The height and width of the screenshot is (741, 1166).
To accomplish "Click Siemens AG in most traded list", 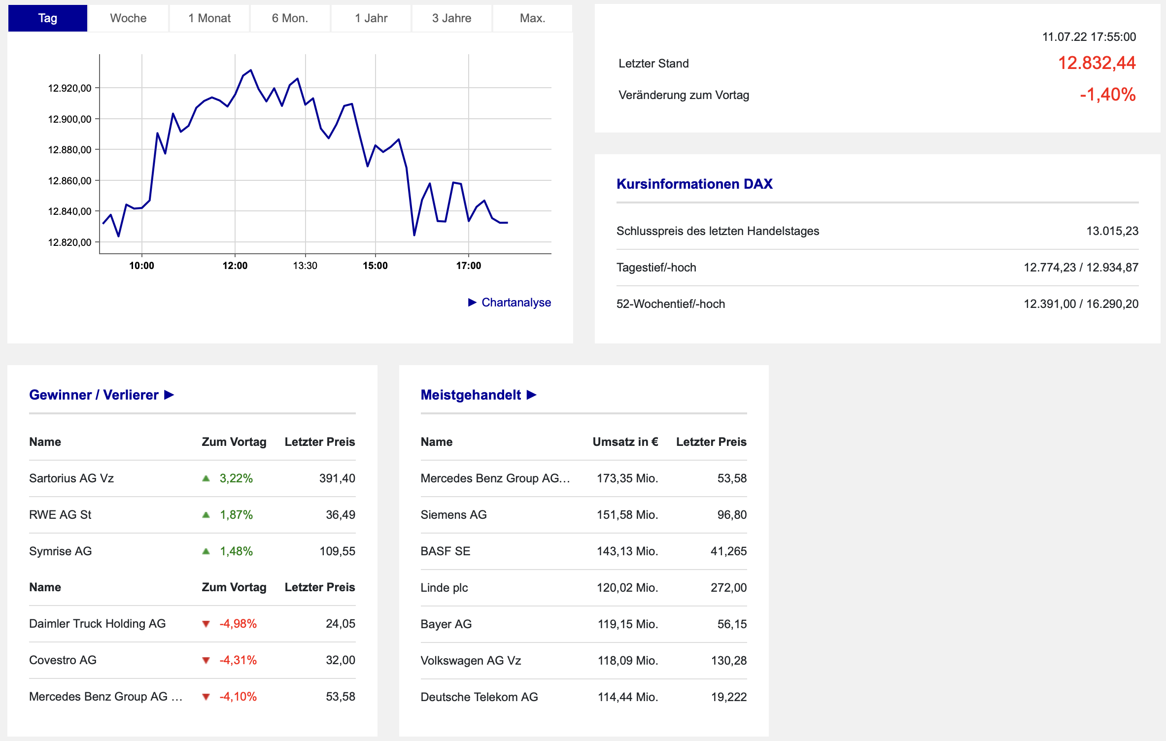I will [x=453, y=515].
